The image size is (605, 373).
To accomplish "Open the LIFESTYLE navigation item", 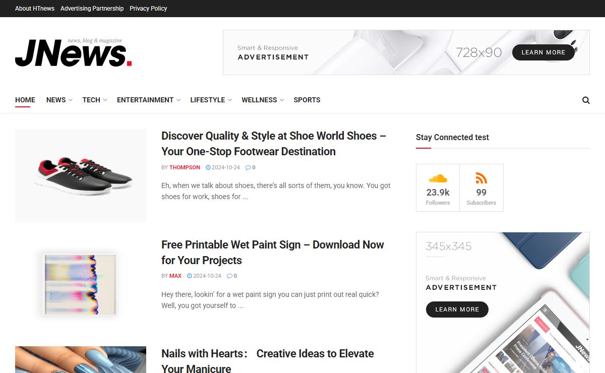I will [208, 100].
